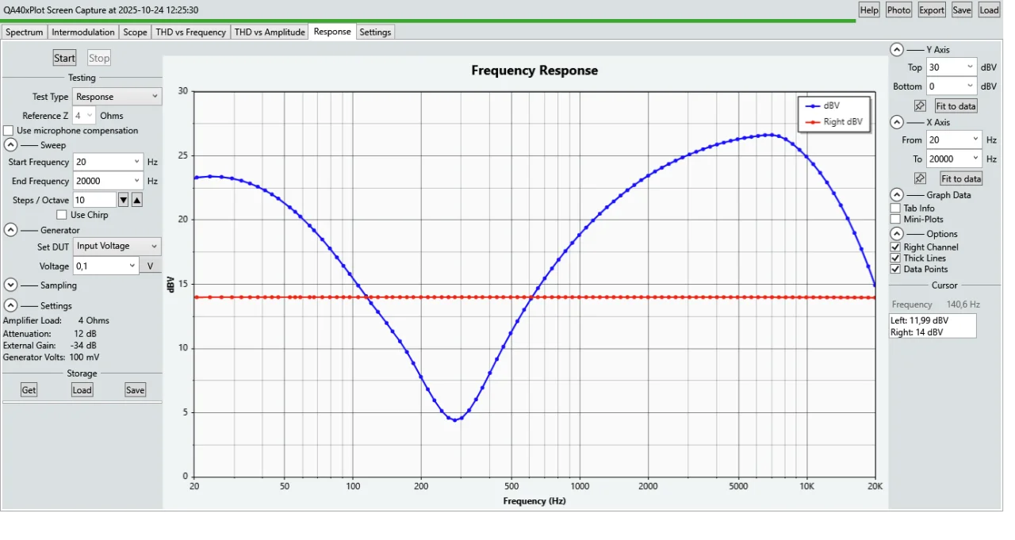Click the Start Frequency input field
The width and height of the screenshot is (1015, 540).
pos(103,162)
